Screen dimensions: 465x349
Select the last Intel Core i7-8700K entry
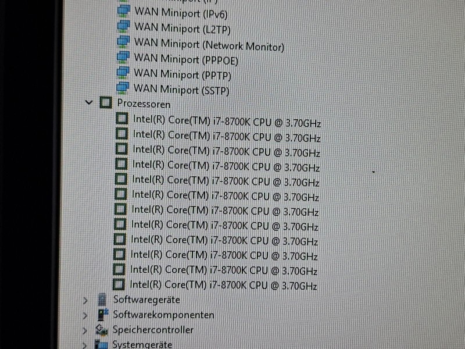224,285
